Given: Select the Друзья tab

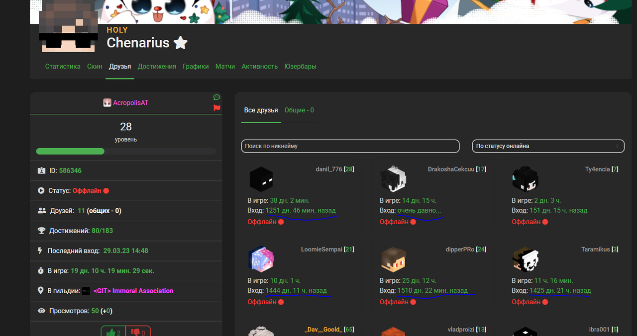Looking at the screenshot, I should (120, 66).
